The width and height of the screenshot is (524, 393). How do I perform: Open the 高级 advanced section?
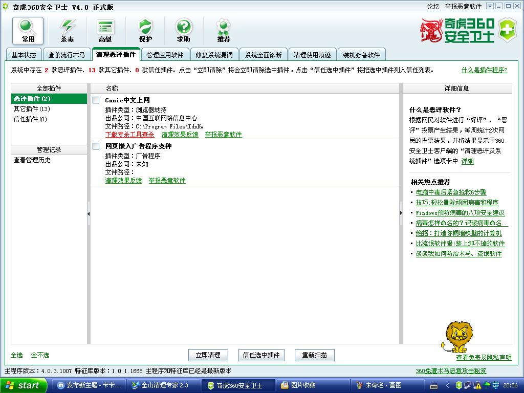105,31
